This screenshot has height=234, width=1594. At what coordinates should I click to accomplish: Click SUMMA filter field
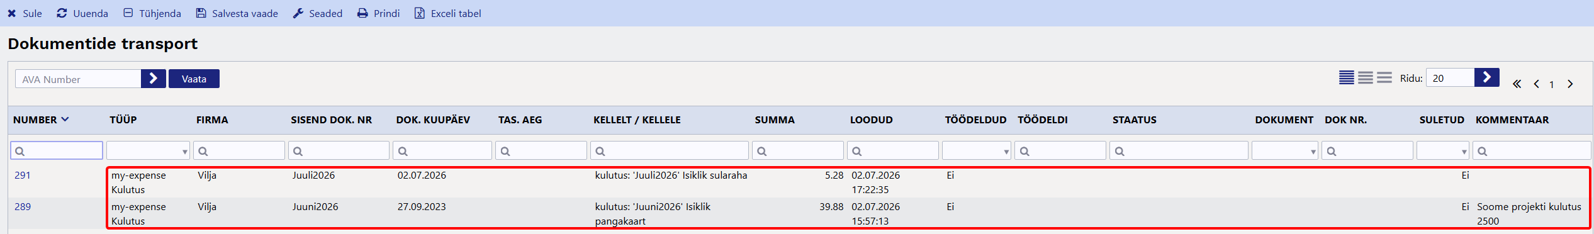pyautogui.click(x=798, y=150)
